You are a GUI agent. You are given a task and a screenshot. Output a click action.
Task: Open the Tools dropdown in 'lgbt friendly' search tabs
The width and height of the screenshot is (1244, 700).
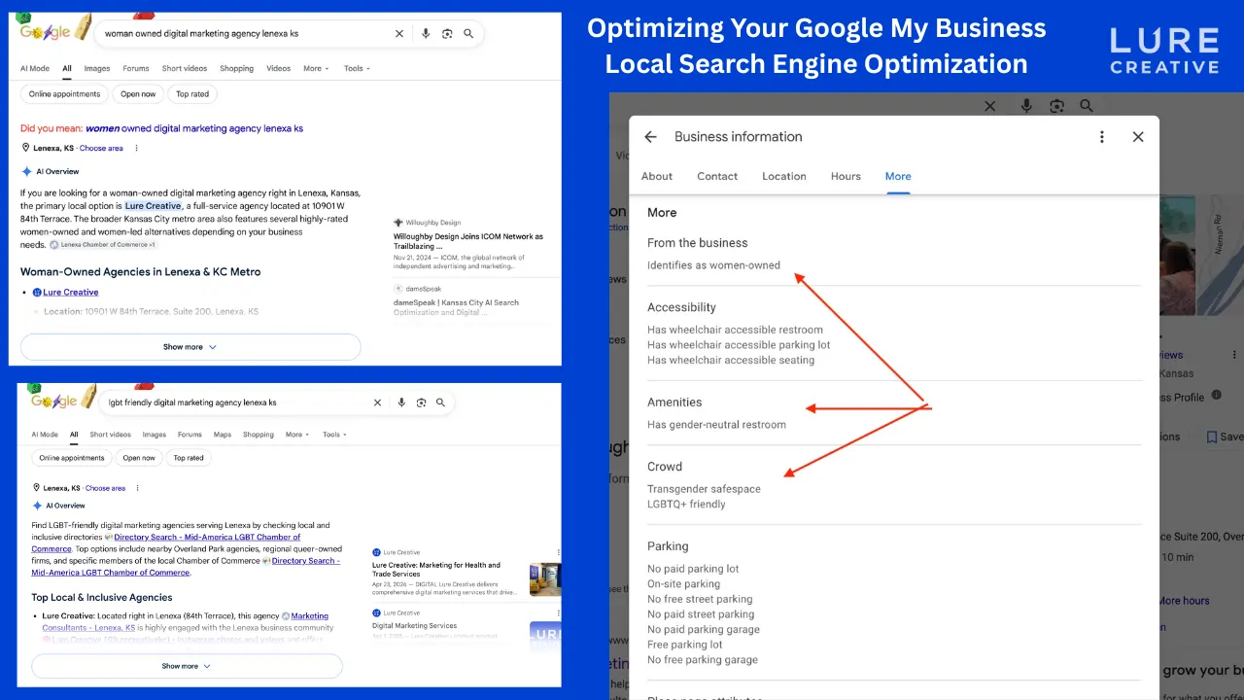(334, 435)
